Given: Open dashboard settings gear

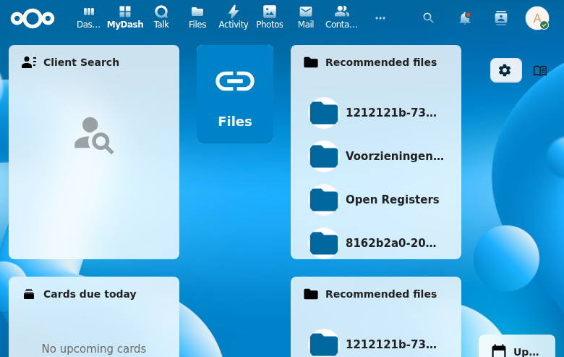Looking at the screenshot, I should (505, 70).
